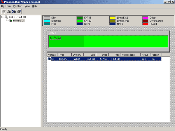This screenshot has width=175, height=131.
Task: Click the FAT16 legend dark green swatch
Action: [80, 17]
